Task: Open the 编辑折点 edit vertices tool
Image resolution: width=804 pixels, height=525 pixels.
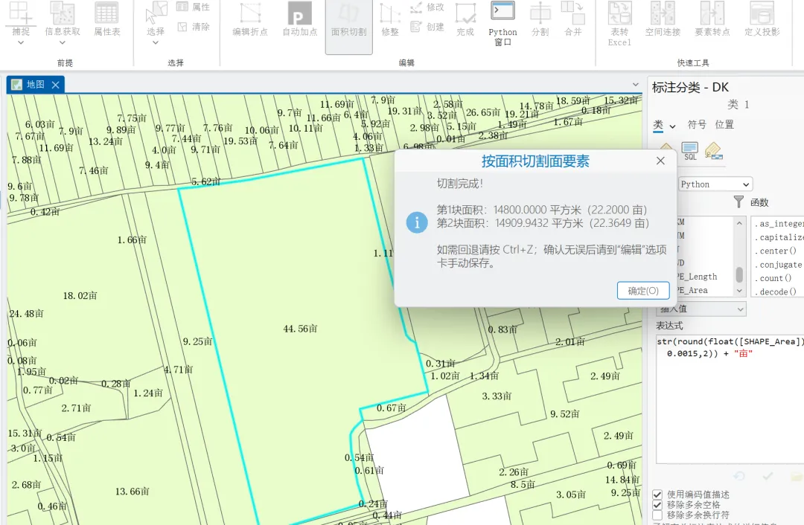Action: pos(249,19)
